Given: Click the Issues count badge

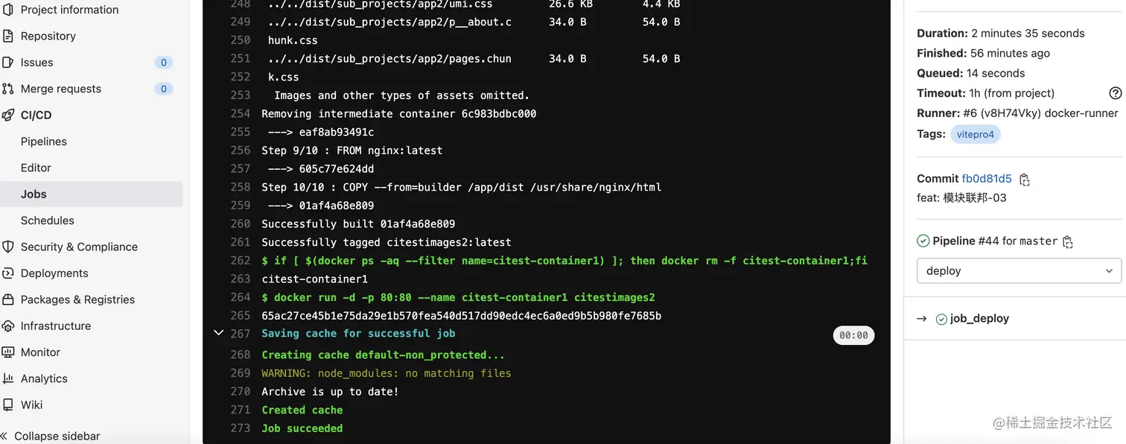Looking at the screenshot, I should (164, 63).
